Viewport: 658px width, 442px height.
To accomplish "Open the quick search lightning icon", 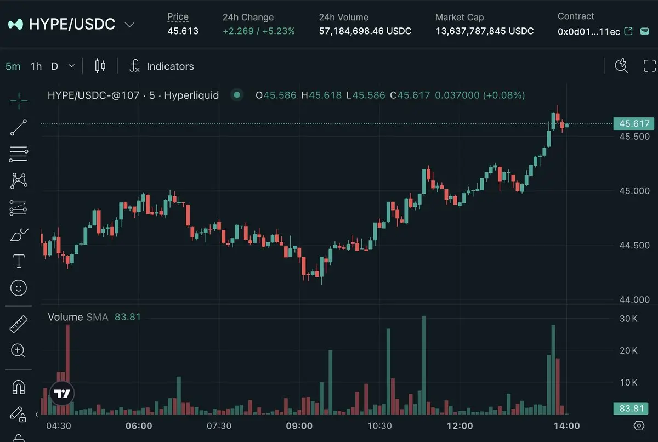I will point(621,66).
